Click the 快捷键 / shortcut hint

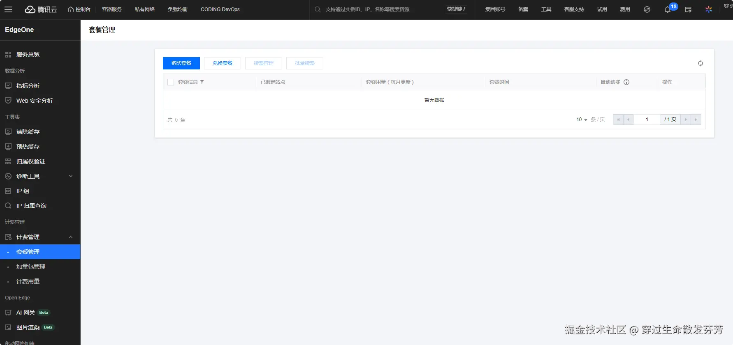click(x=456, y=9)
